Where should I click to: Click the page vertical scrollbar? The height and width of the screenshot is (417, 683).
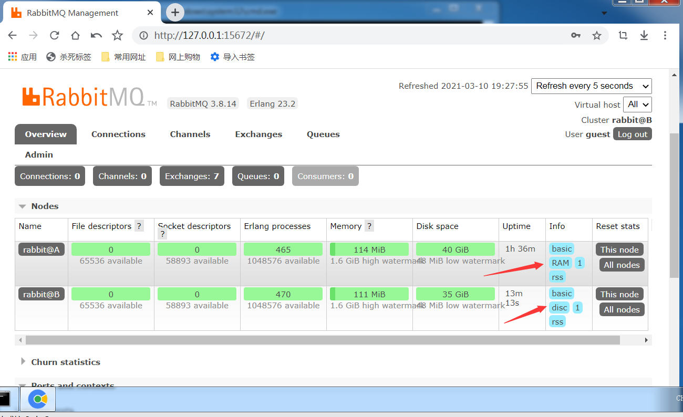point(675,205)
